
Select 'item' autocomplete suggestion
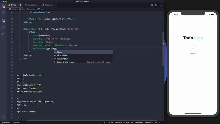tap(83, 52)
